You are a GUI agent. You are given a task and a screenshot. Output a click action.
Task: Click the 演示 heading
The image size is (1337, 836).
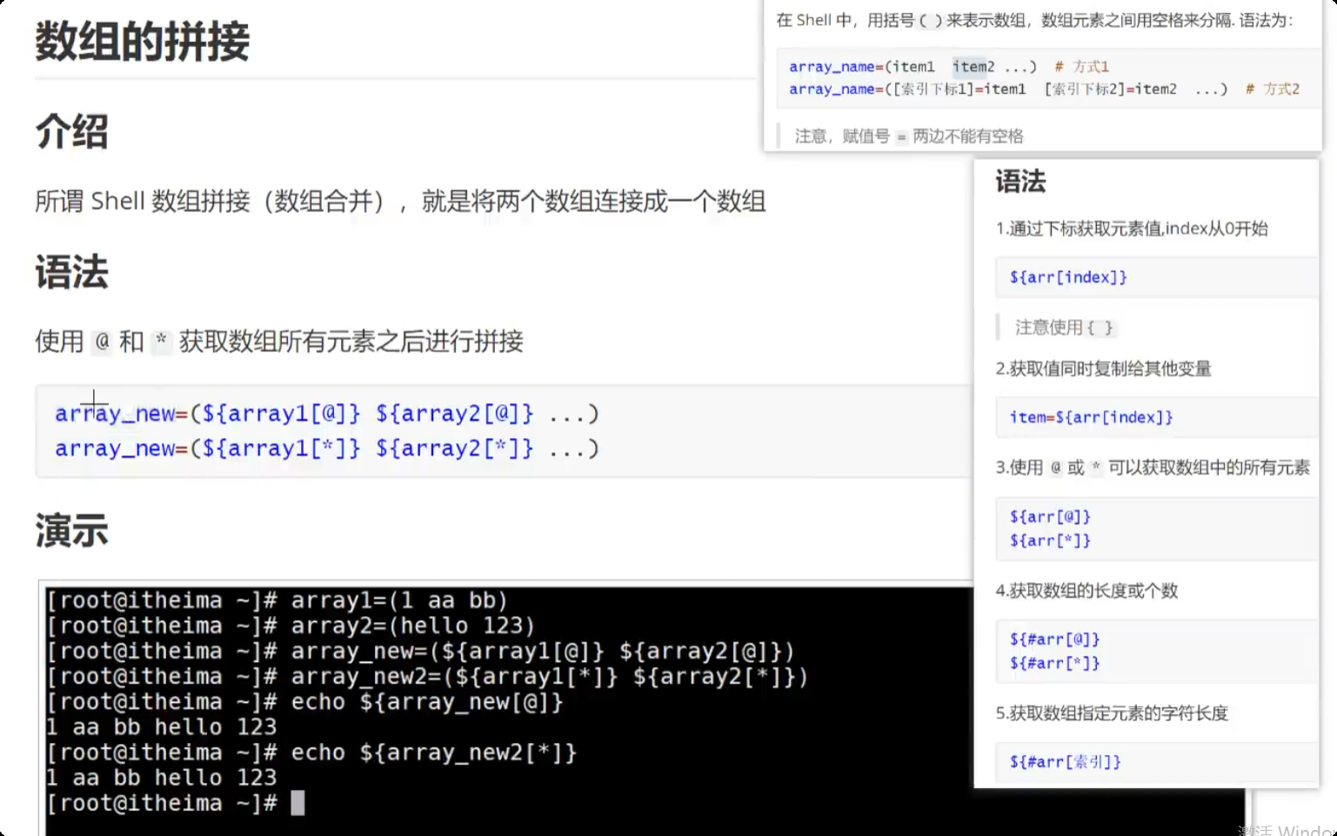[x=71, y=530]
